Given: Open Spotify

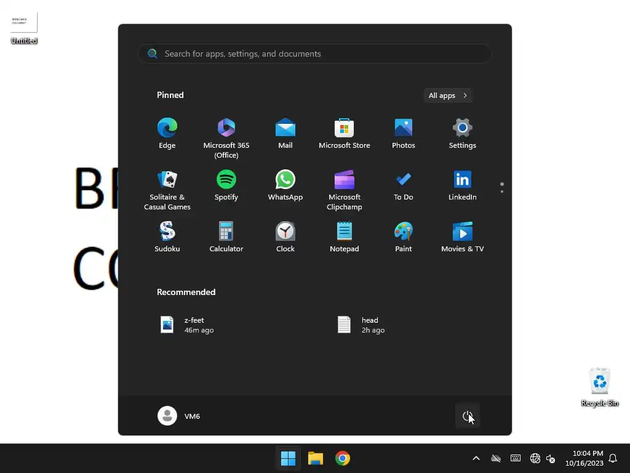Looking at the screenshot, I should tap(226, 185).
